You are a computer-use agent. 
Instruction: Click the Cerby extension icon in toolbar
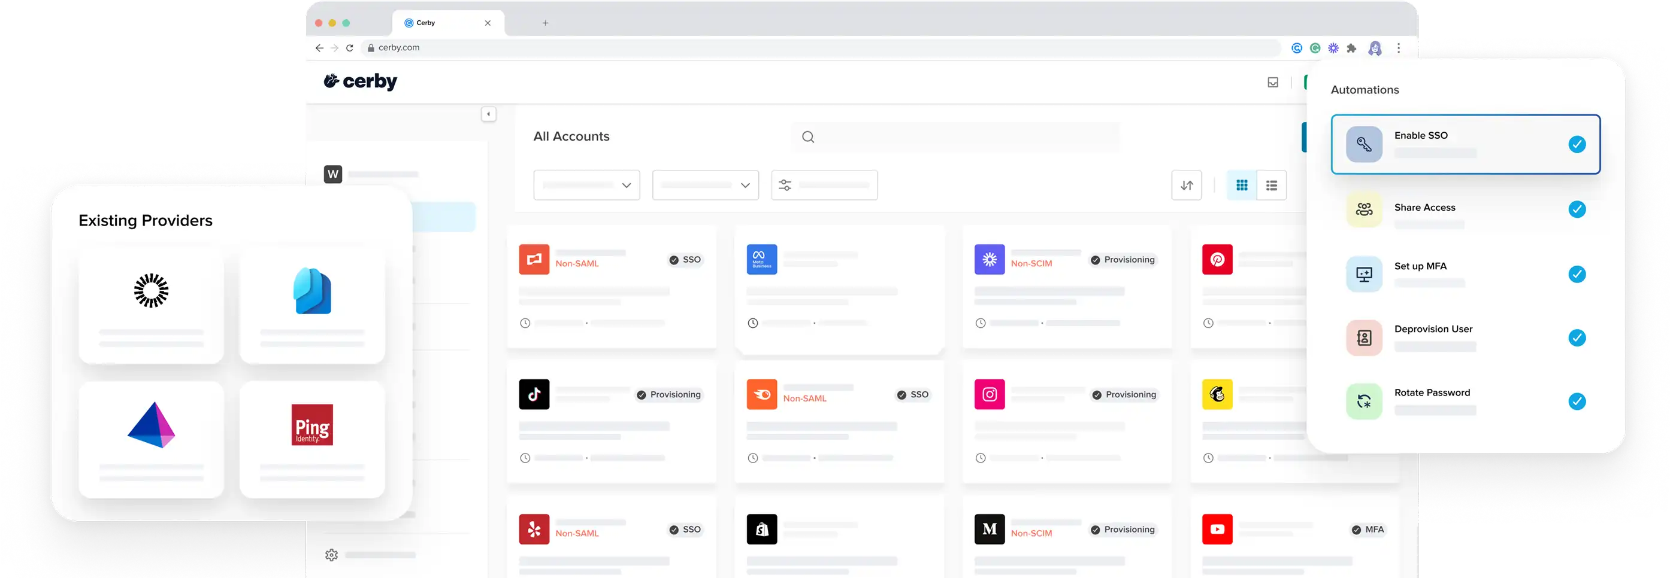(1297, 48)
